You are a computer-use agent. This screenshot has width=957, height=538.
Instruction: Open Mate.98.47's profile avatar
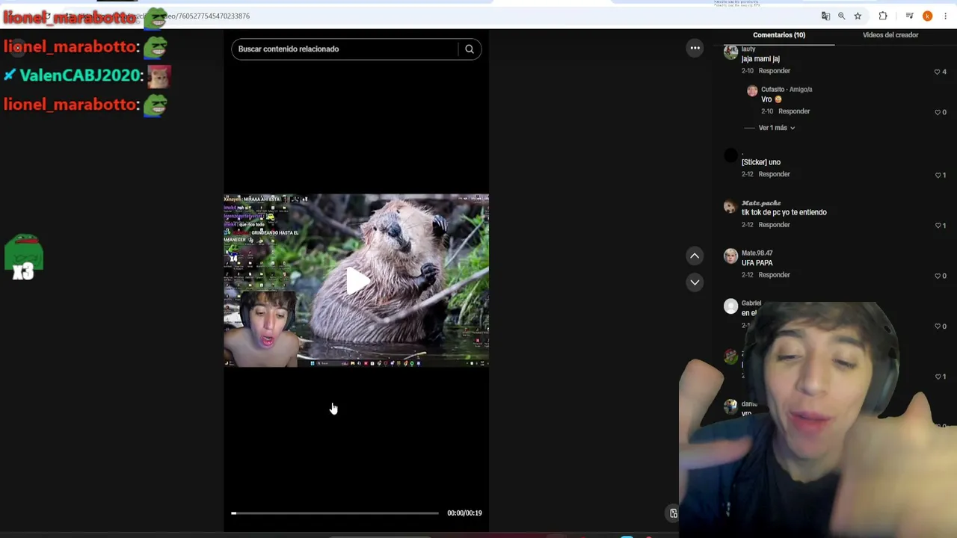point(730,257)
